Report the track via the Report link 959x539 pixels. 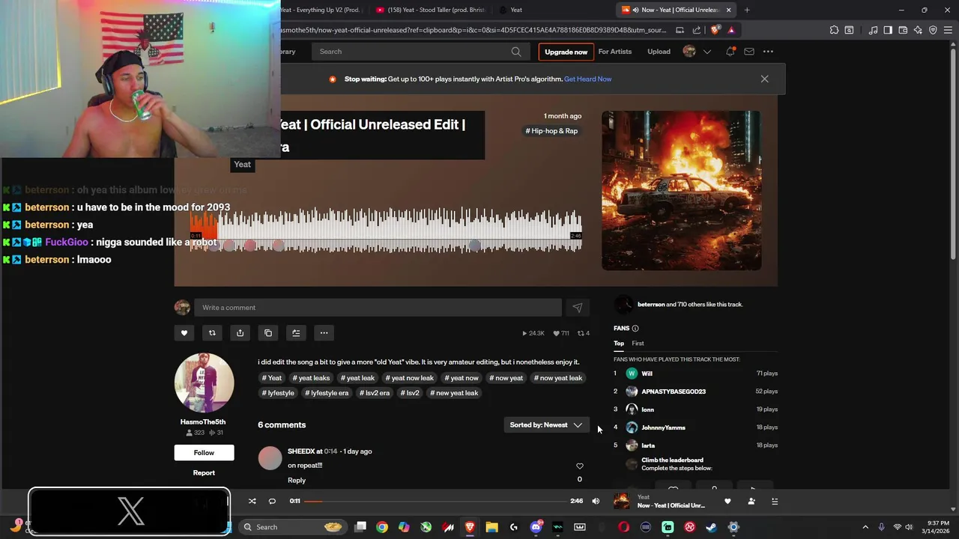(x=204, y=473)
